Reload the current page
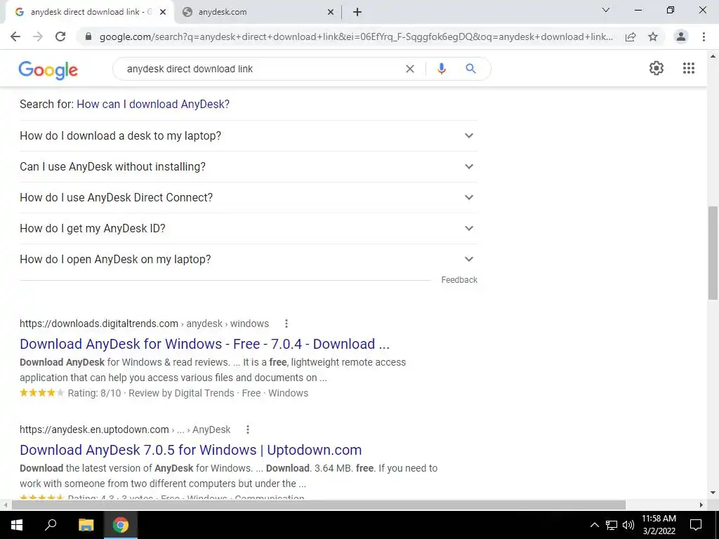Image resolution: width=719 pixels, height=539 pixels. 60,36
